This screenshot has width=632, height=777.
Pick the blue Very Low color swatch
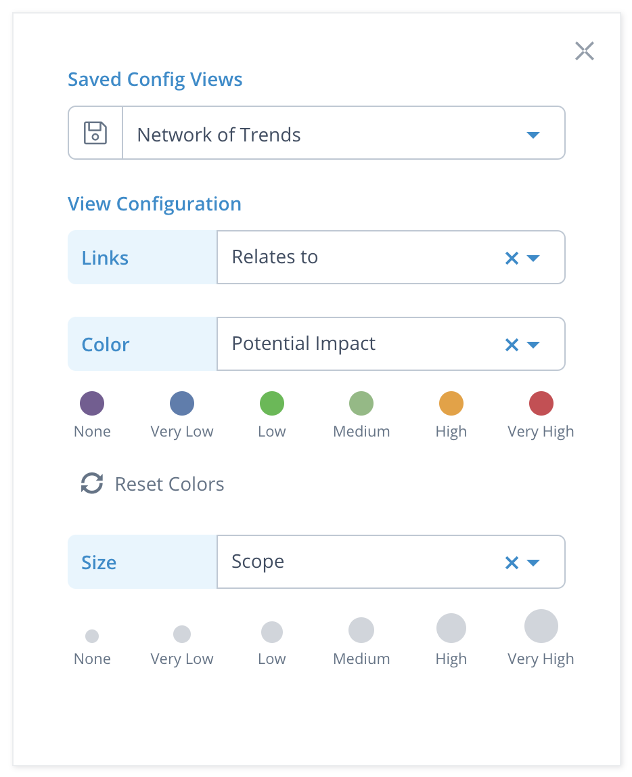[182, 403]
